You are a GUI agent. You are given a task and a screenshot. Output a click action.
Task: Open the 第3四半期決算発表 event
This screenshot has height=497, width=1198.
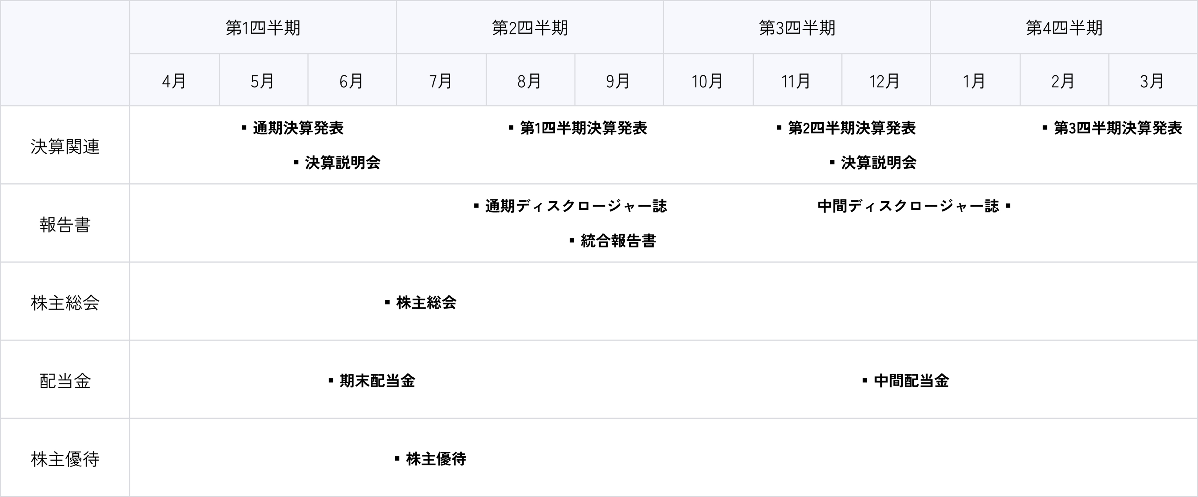(1117, 128)
